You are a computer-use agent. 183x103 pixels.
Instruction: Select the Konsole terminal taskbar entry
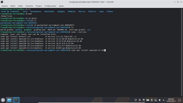(x=16, y=100)
